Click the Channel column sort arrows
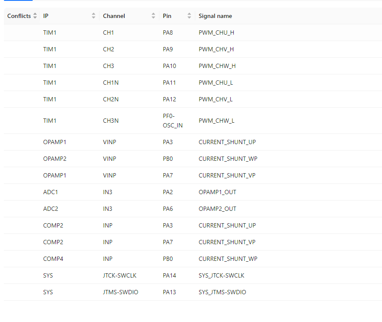Viewport: 382px width, 322px height. (153, 16)
